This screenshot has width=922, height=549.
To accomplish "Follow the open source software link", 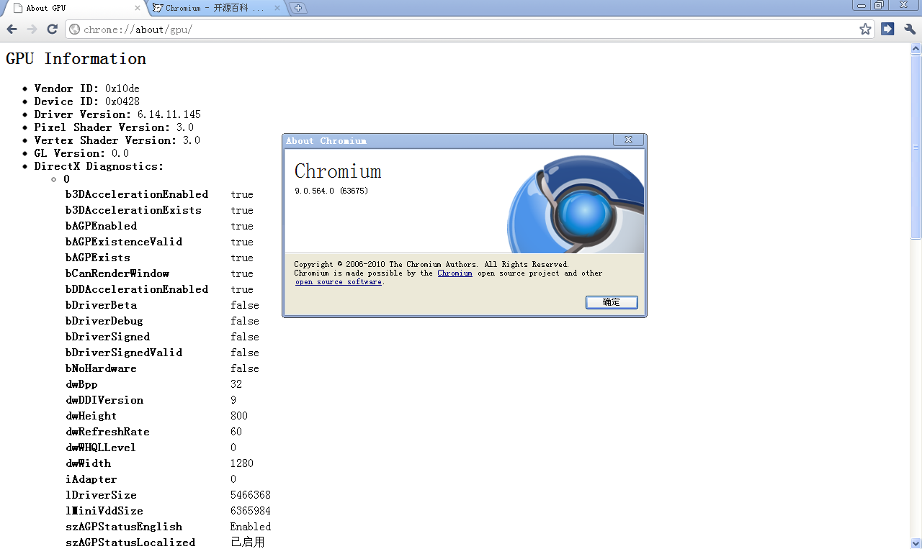I will (339, 282).
